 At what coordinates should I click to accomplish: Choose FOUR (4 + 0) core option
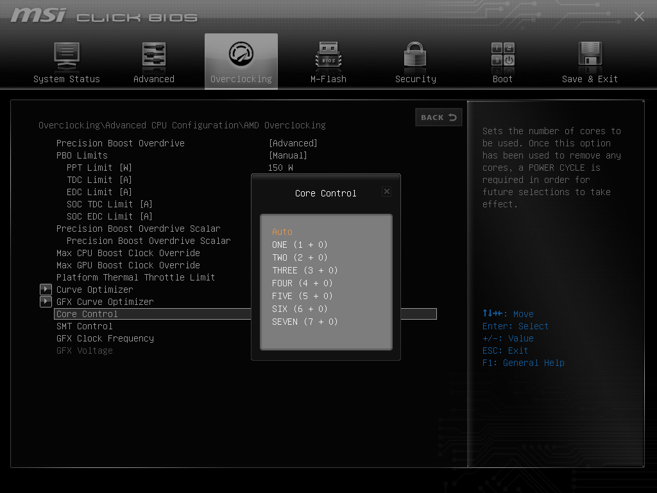tap(302, 283)
